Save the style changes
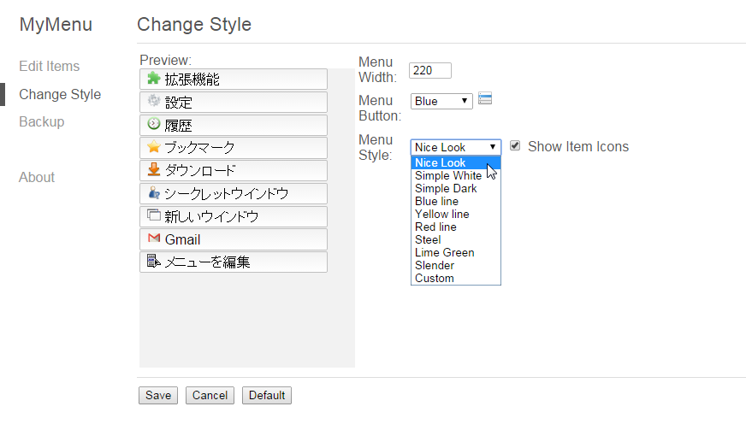 coord(158,395)
